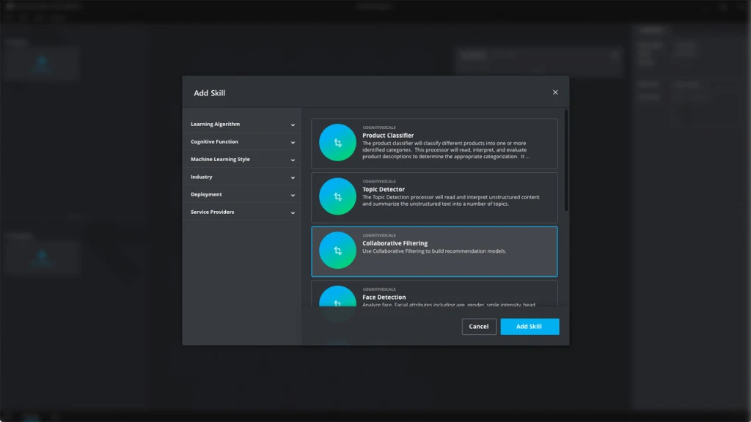Pick the Face Detection skill title
Screen dimensions: 751x422
pos(384,297)
